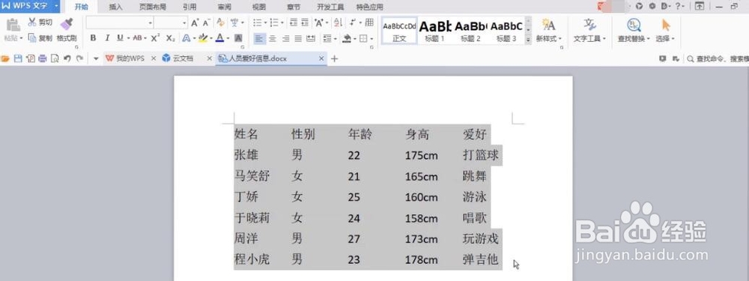Click the save disk icon in quick toolbar
Viewport: 749px width, 281px height.
click(18, 58)
